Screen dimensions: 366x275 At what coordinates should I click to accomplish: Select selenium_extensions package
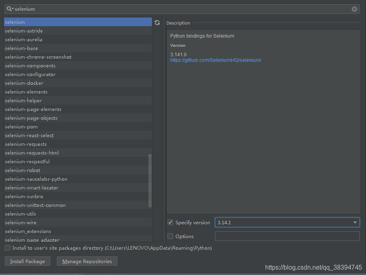(x=78, y=231)
